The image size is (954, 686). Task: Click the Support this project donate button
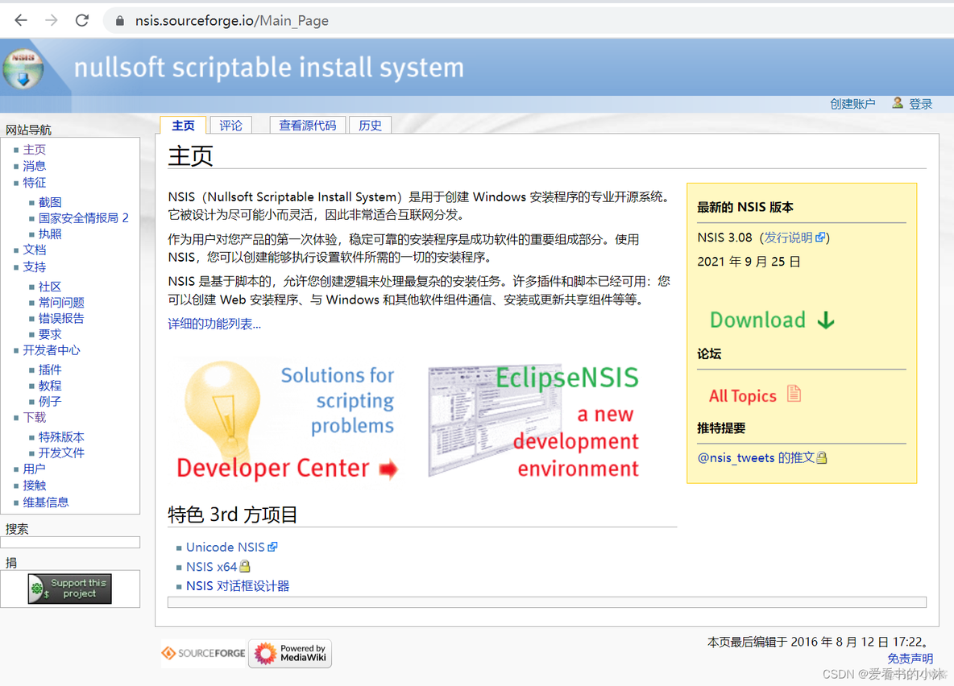[x=70, y=589]
